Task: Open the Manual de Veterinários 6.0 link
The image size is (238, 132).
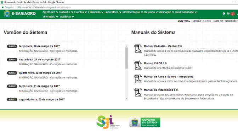Action: pos(161,90)
